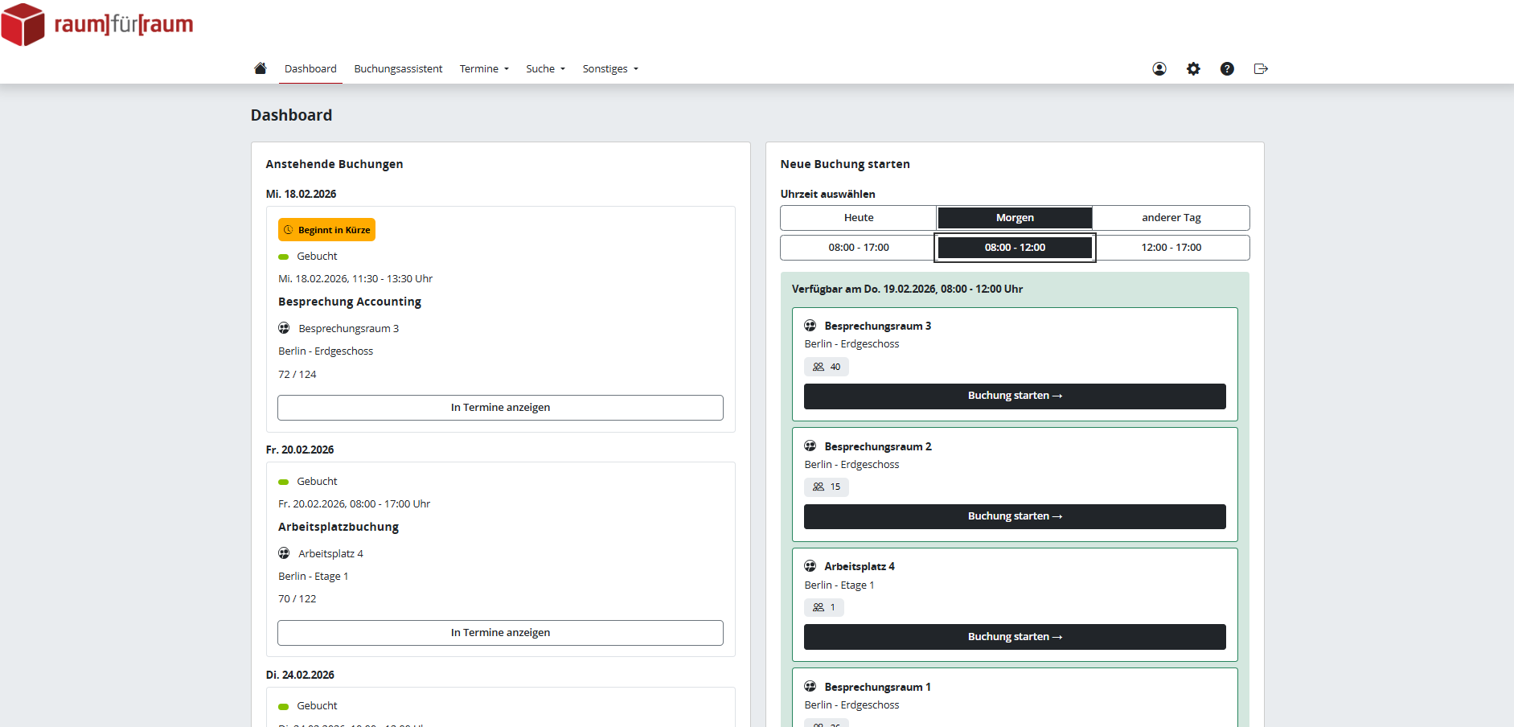Expand the Suche dropdown menu
This screenshot has height=727, width=1514.
point(545,69)
